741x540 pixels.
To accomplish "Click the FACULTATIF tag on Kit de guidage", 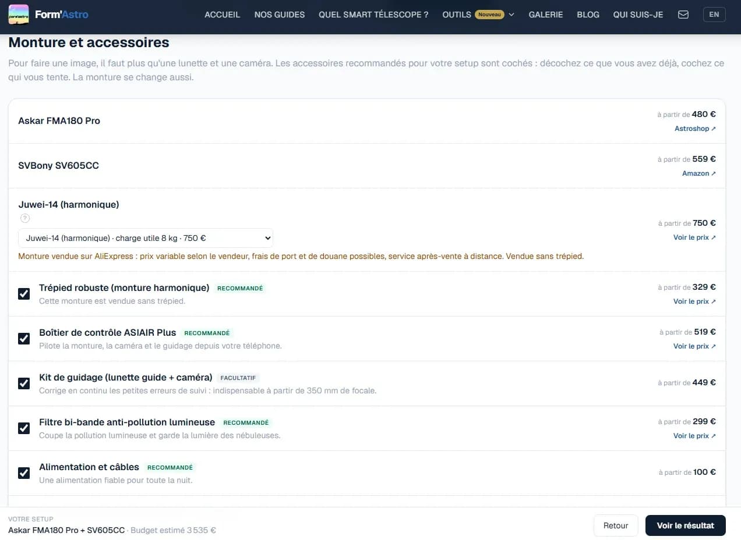I will tap(238, 378).
